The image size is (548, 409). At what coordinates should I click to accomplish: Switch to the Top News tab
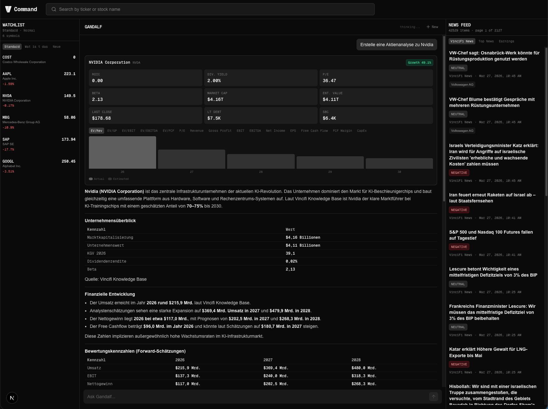coord(486,41)
